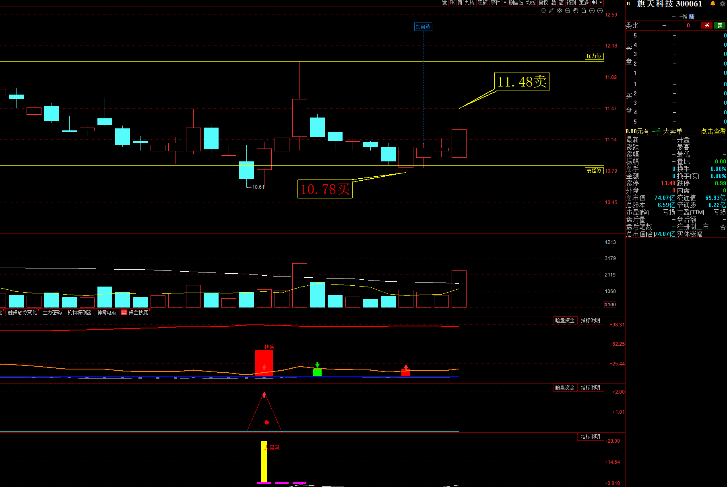This screenshot has width=727, height=487.
Task: Click 点击查看 link for large orders
Action: click(713, 132)
